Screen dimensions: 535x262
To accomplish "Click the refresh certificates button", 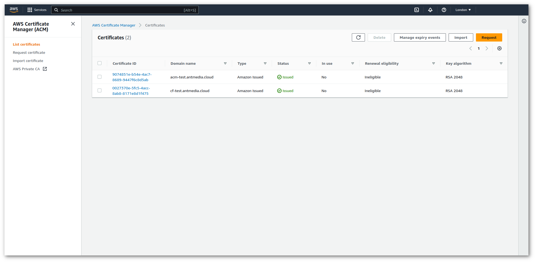I will point(358,37).
